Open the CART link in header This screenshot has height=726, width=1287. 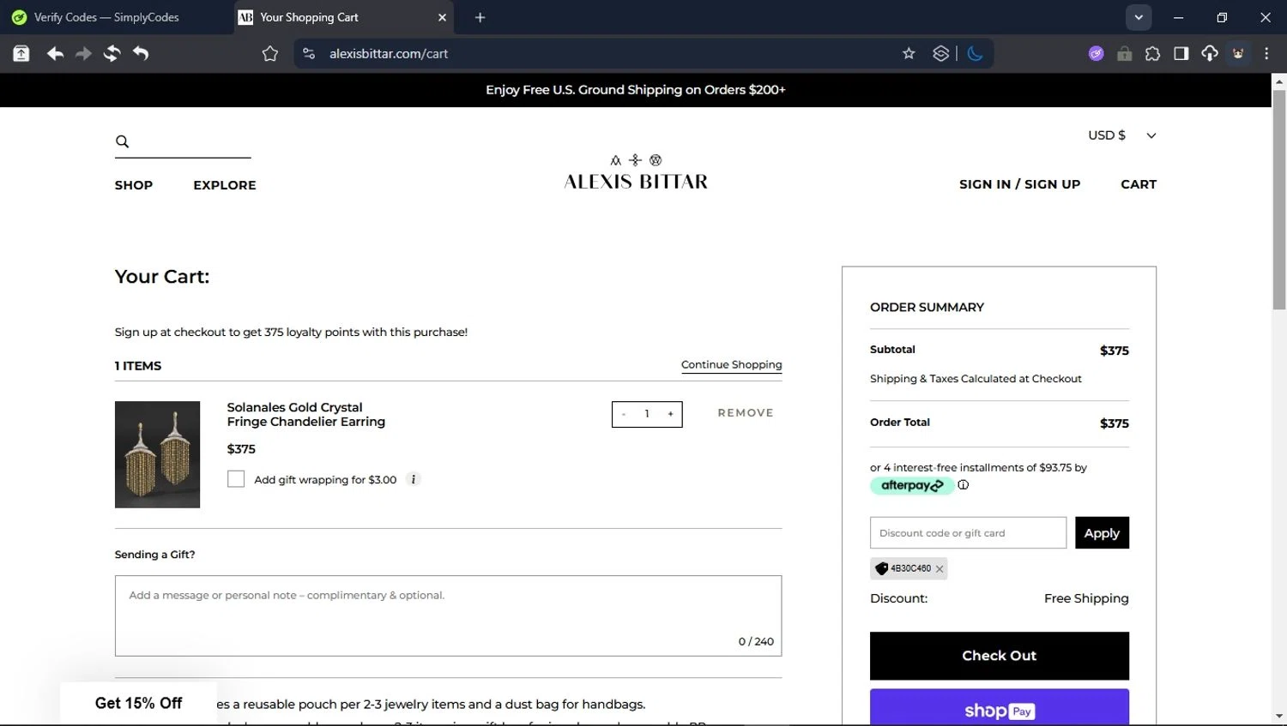click(1139, 184)
